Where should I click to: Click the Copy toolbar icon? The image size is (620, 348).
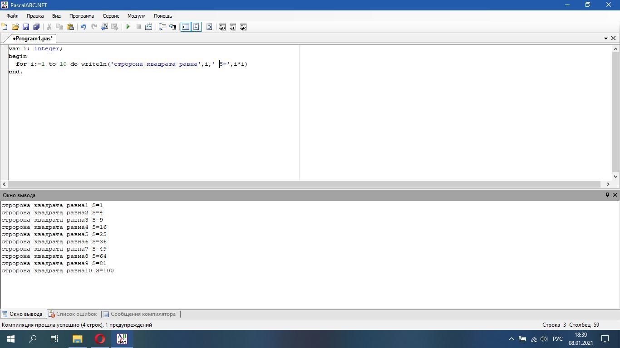(59, 27)
